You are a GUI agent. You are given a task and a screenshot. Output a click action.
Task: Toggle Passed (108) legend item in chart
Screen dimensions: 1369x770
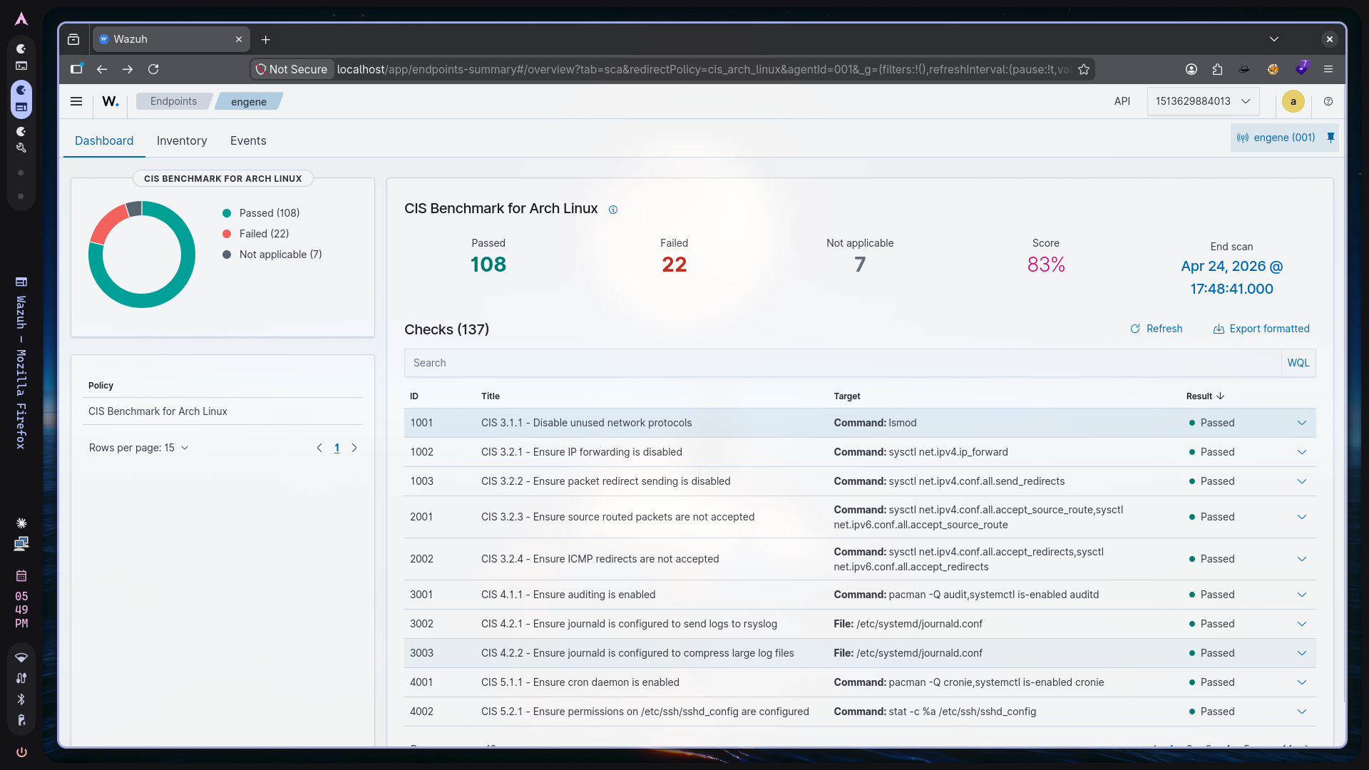pyautogui.click(x=269, y=213)
